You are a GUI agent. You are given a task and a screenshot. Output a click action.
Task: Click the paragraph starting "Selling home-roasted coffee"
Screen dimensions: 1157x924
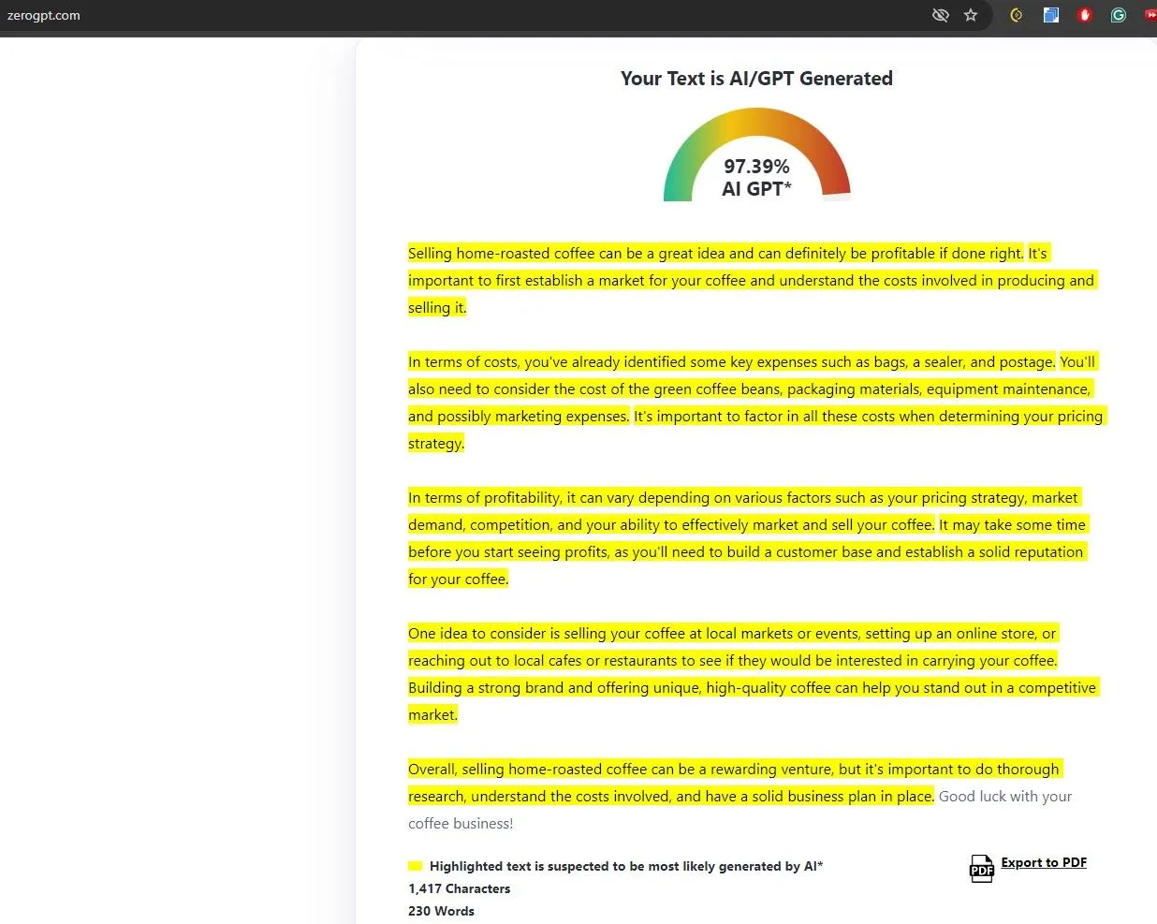715,254
